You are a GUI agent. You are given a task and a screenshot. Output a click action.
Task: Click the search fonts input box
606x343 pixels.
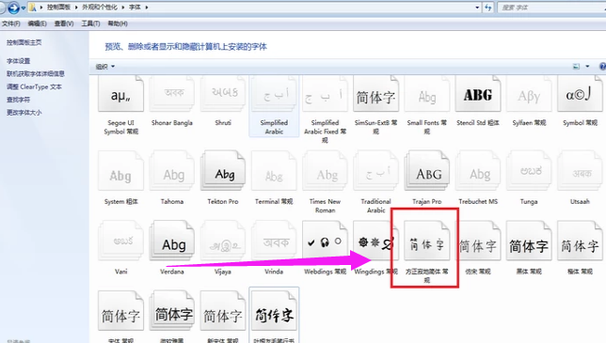[551, 8]
